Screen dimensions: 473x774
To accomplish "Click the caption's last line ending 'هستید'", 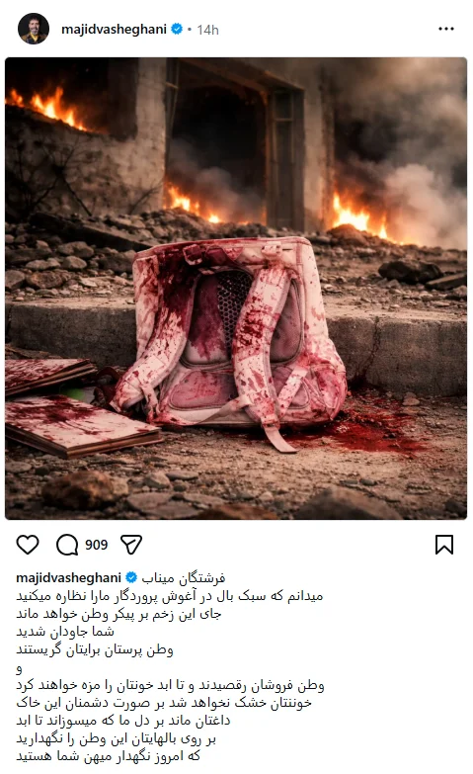I will pyautogui.click(x=109, y=756).
